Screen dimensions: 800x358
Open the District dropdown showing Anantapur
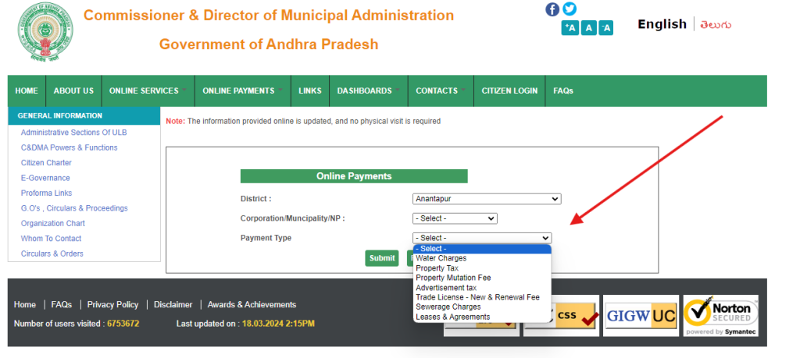click(x=486, y=199)
